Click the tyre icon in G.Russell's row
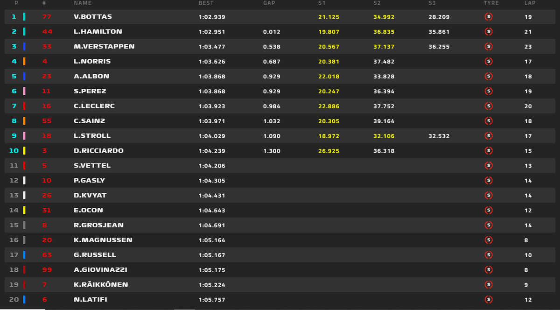The width and height of the screenshot is (560, 310). [x=489, y=255]
